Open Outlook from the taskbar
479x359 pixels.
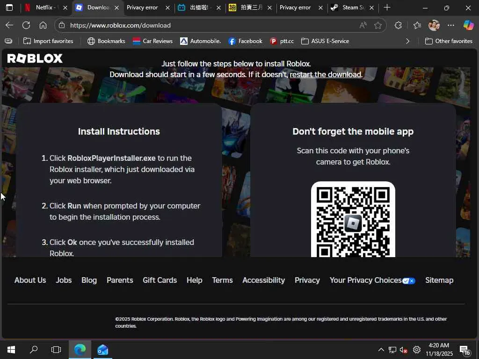[x=102, y=350]
